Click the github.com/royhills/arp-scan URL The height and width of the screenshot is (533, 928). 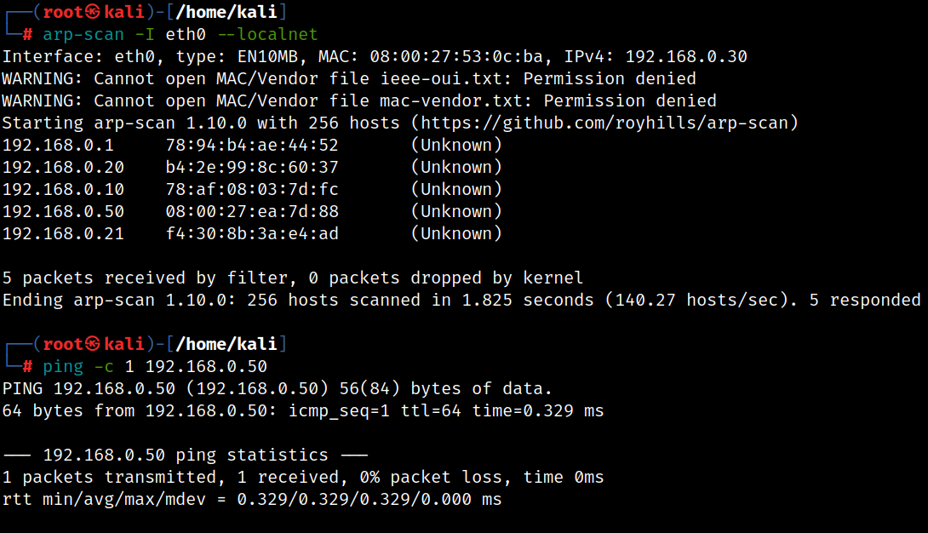[x=604, y=123]
